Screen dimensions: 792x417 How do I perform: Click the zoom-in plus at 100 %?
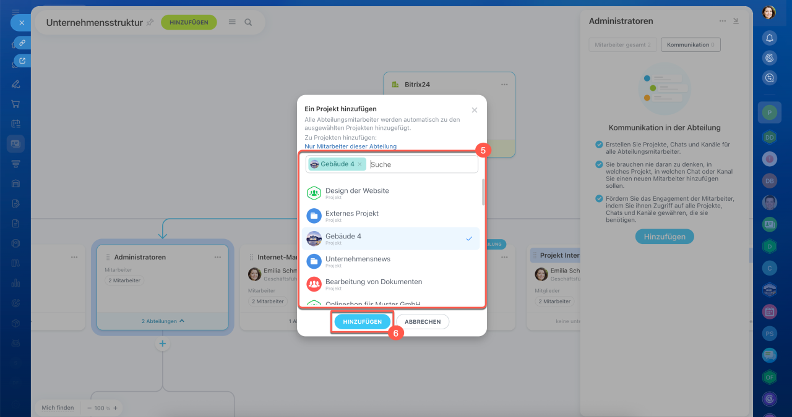[115, 408]
